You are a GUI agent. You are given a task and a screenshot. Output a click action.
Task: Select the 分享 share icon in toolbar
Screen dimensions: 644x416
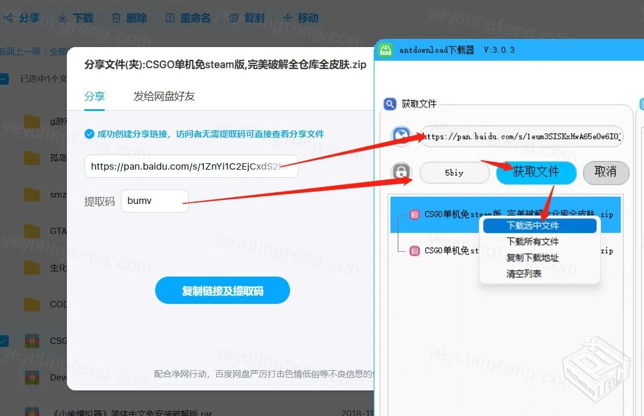pyautogui.click(x=9, y=17)
